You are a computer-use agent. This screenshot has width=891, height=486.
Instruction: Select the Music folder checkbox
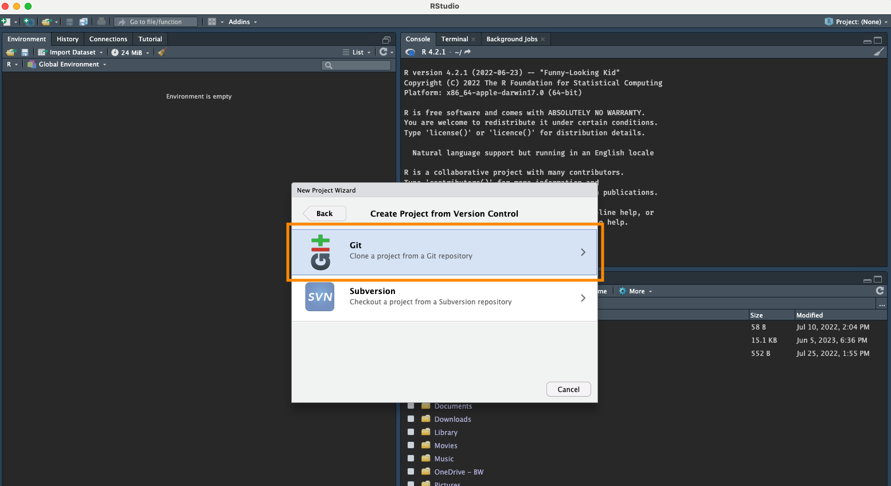[411, 458]
